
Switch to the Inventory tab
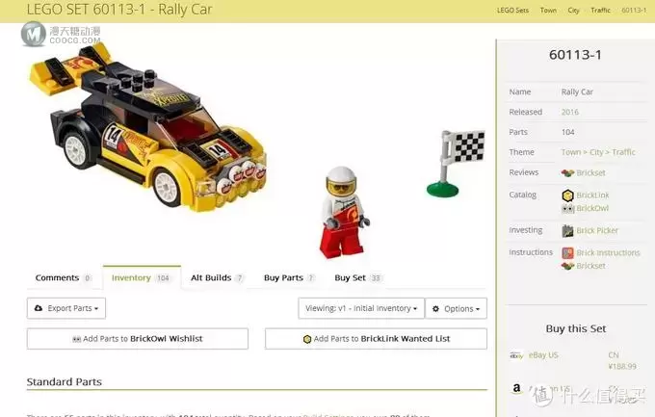(x=142, y=278)
